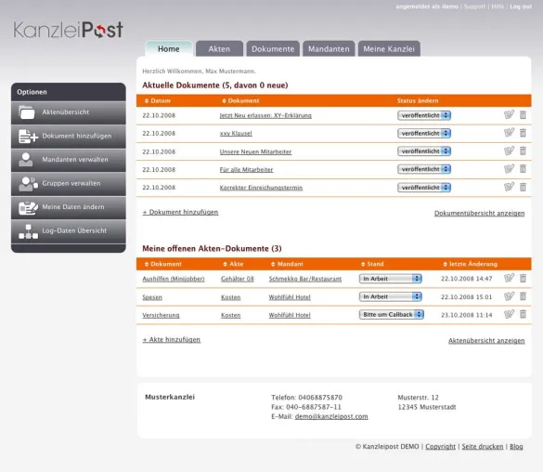Edit the 'Korrekter Einreichungstermin' document
Image resolution: width=543 pixels, height=472 pixels.
[509, 187]
